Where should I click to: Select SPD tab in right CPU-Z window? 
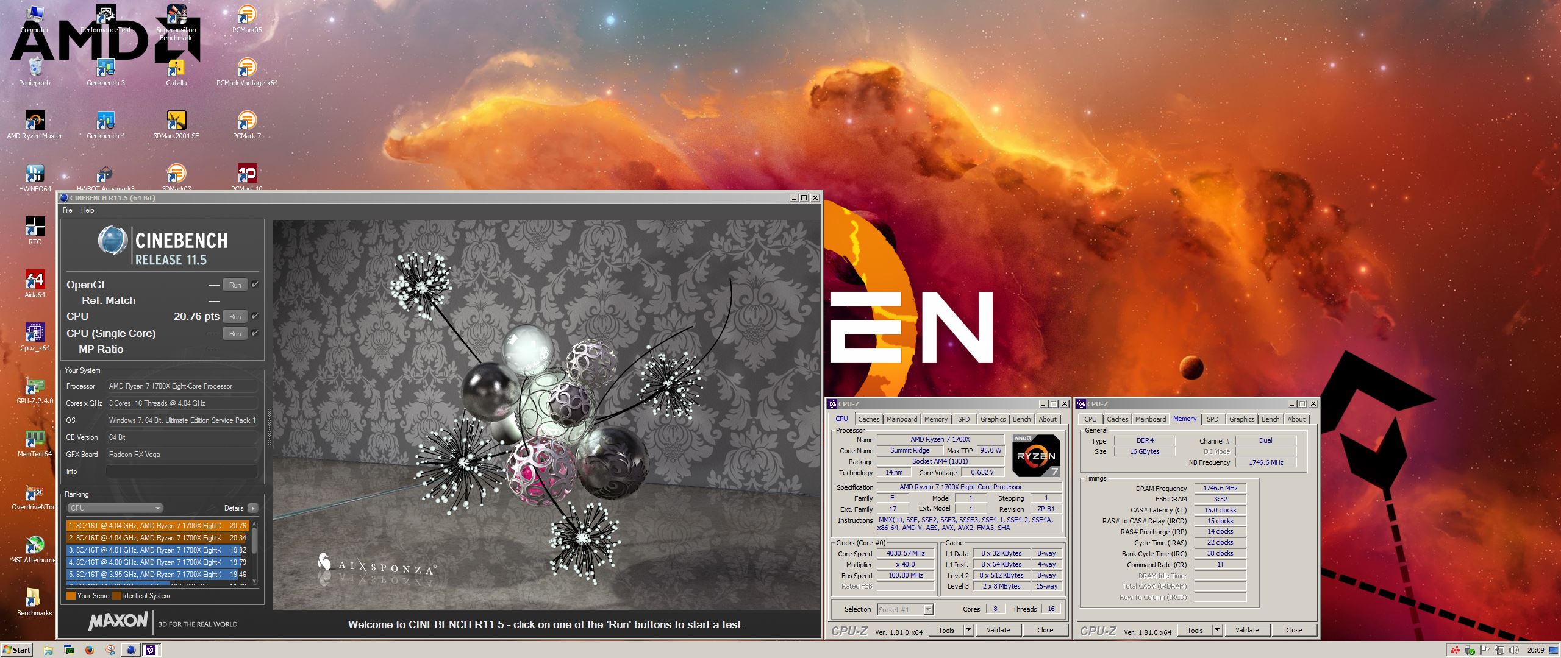(1212, 419)
